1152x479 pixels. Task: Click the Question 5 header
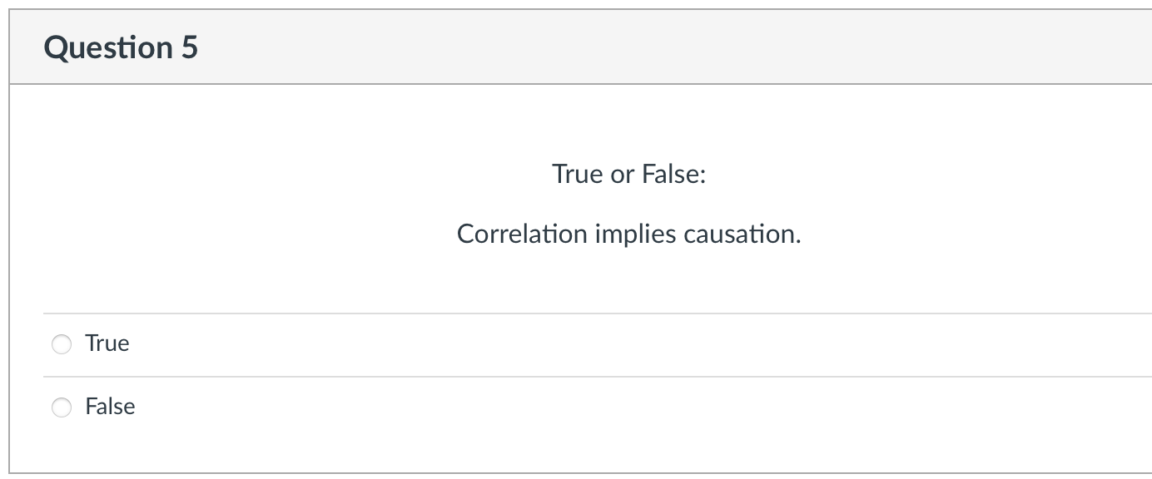point(120,47)
